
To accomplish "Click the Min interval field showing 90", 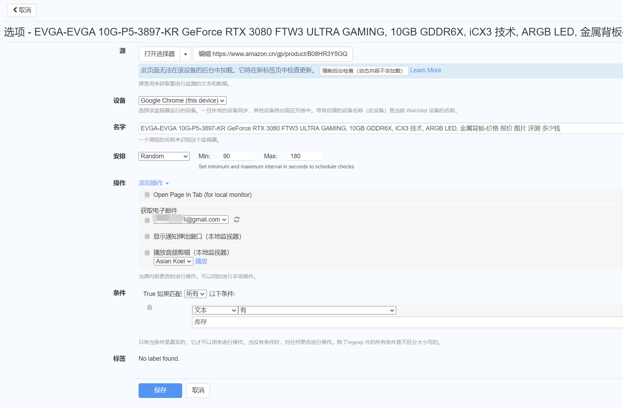I will 238,156.
